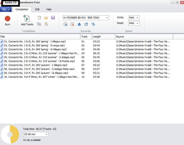
Task: Paste tracks clipboard icon
Action: [x=46, y=24]
